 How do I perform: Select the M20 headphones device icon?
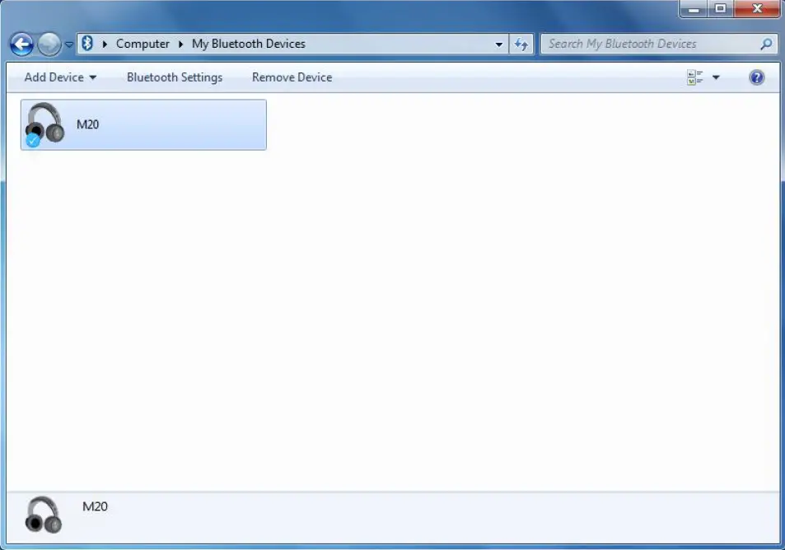pos(44,124)
